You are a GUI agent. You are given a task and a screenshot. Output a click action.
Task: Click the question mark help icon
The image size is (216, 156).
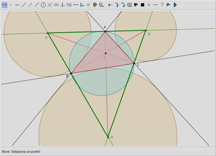click(162, 5)
